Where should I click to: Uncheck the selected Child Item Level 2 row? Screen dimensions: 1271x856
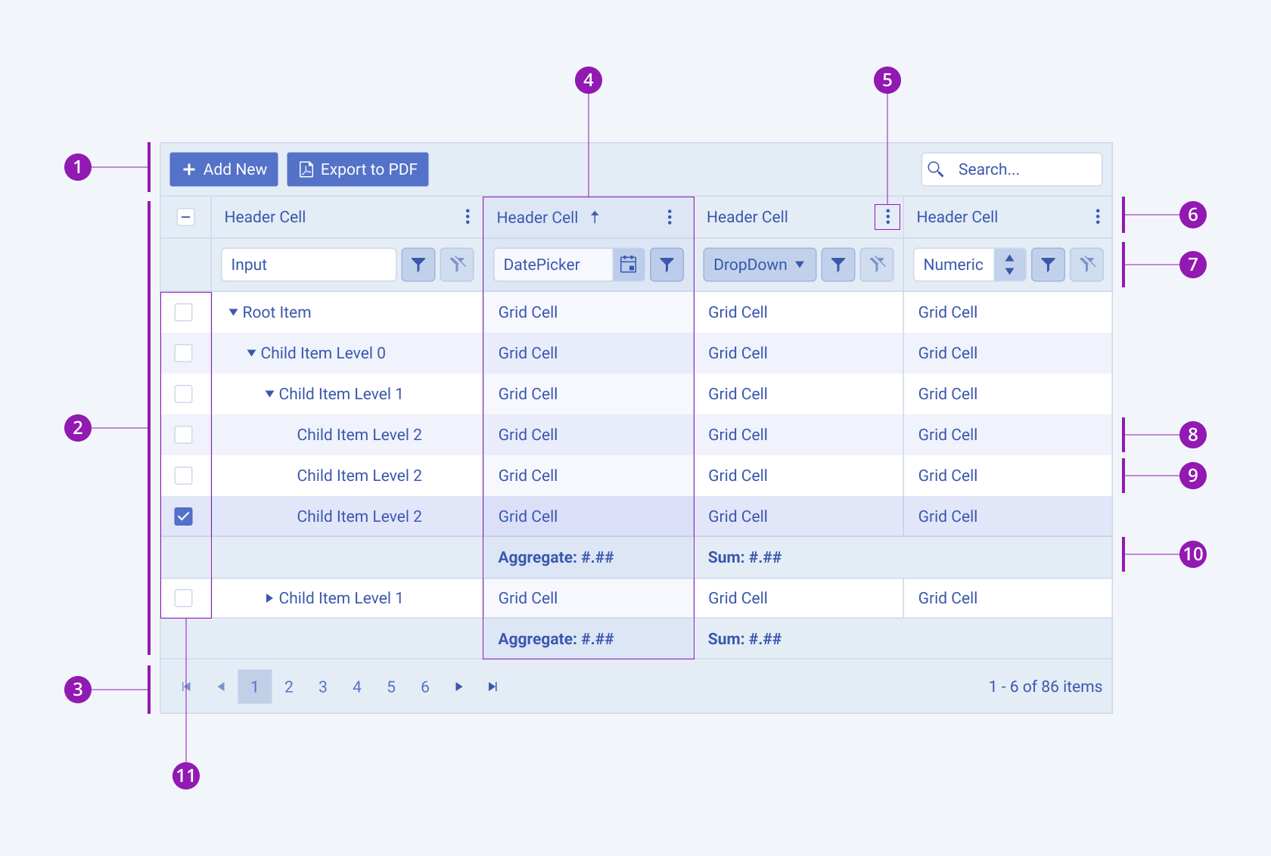(x=184, y=516)
